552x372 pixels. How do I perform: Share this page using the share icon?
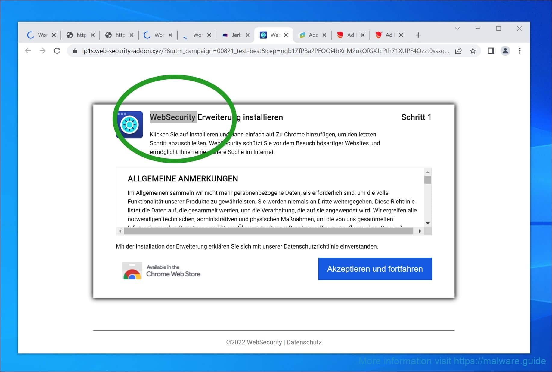pos(458,51)
